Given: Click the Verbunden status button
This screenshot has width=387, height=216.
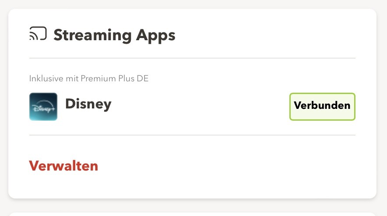Looking at the screenshot, I should 322,106.
